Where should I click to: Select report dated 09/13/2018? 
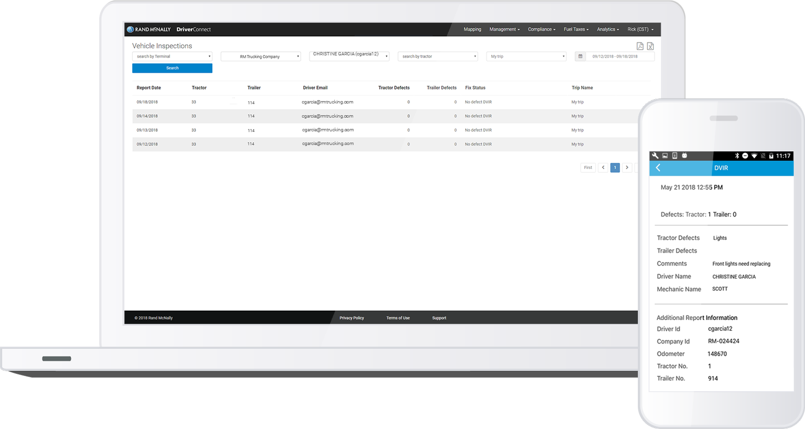[385, 130]
